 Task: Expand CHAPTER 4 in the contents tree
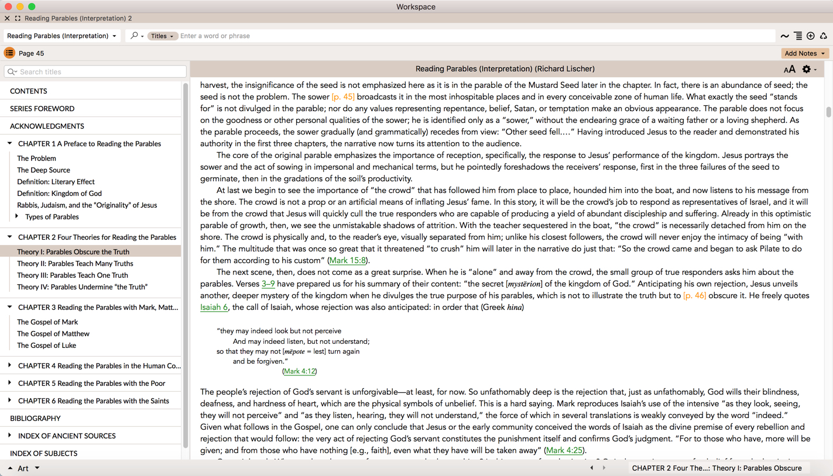[x=10, y=365]
